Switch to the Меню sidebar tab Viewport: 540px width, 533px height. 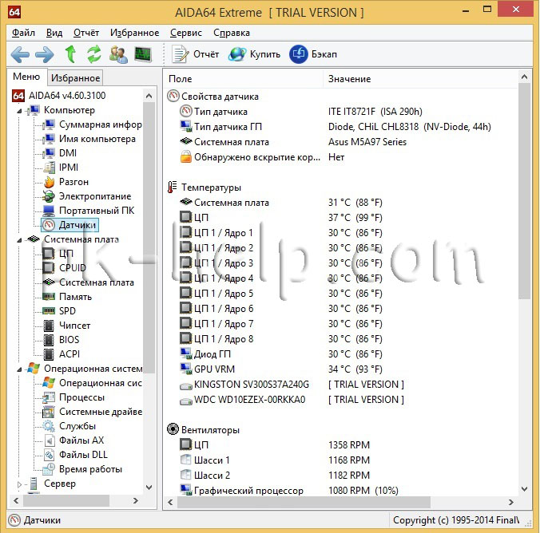click(x=26, y=77)
